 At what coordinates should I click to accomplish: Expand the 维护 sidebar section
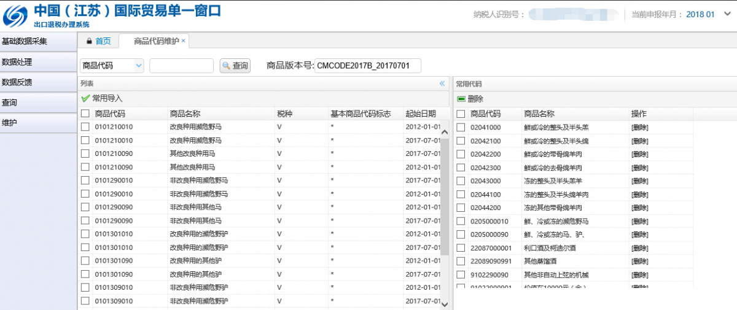click(x=38, y=123)
